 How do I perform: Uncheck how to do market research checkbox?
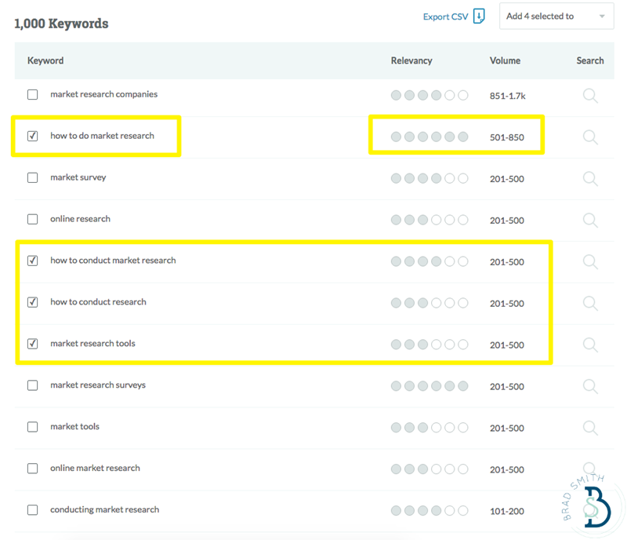(32, 136)
